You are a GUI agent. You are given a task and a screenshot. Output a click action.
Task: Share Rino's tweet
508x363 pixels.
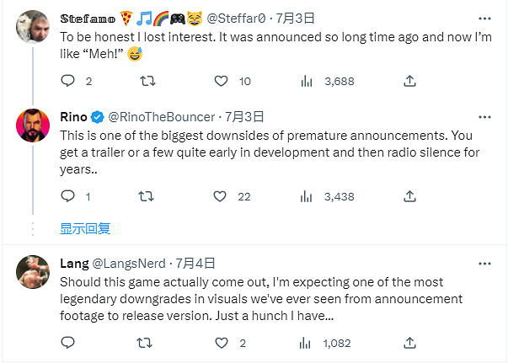(409, 196)
